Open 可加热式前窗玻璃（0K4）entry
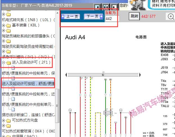 click(28, 131)
